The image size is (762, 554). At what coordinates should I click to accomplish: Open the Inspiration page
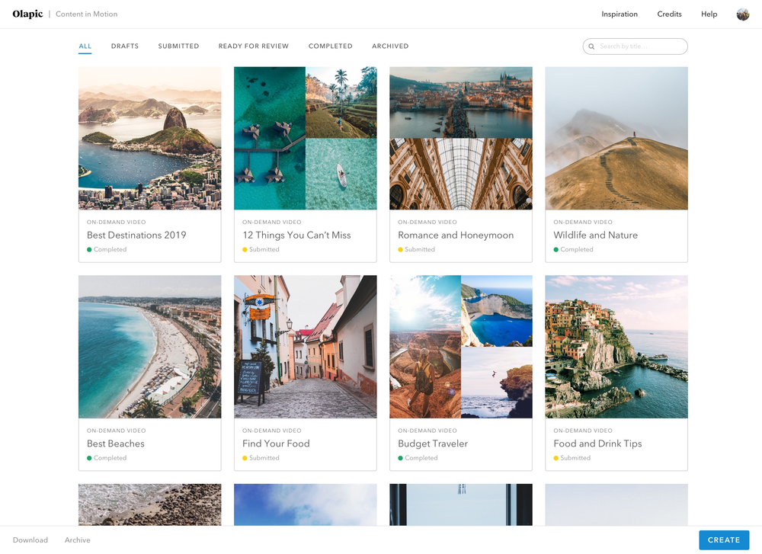point(619,14)
